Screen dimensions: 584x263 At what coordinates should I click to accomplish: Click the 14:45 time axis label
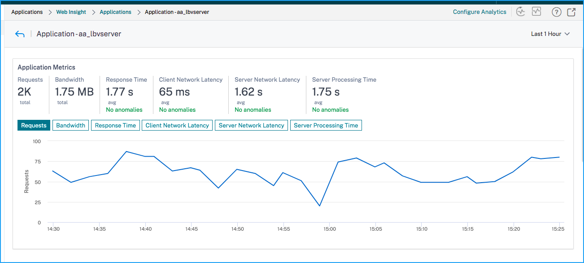pos(192,229)
